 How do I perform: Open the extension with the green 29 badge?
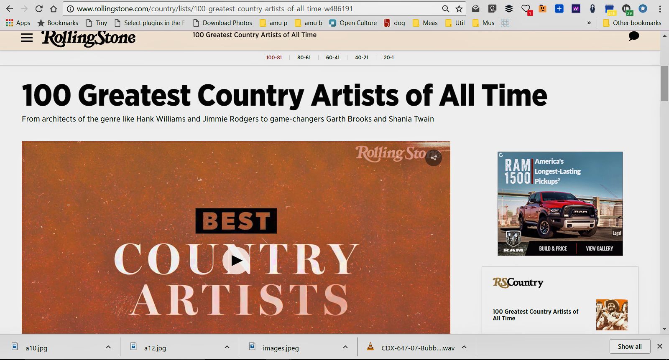click(x=626, y=9)
